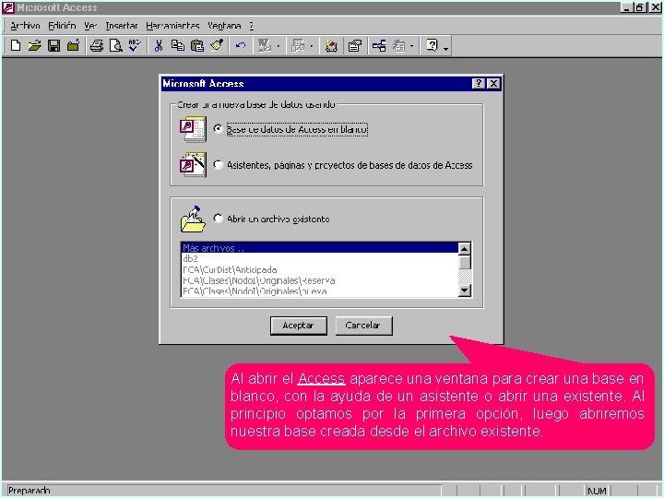The height and width of the screenshot is (498, 664).
Task: Click the Code toolbar icon
Action: 331,45
